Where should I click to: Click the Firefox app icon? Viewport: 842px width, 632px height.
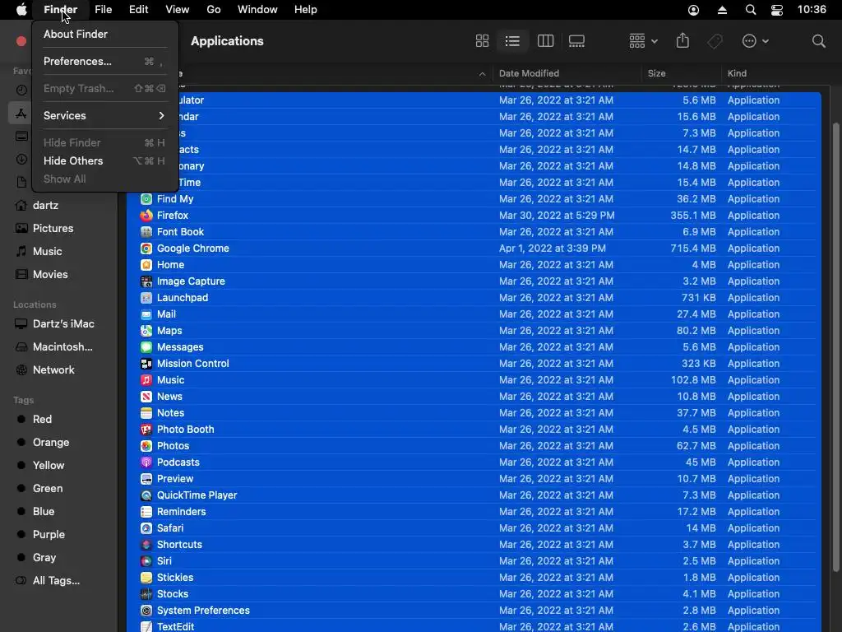(146, 216)
